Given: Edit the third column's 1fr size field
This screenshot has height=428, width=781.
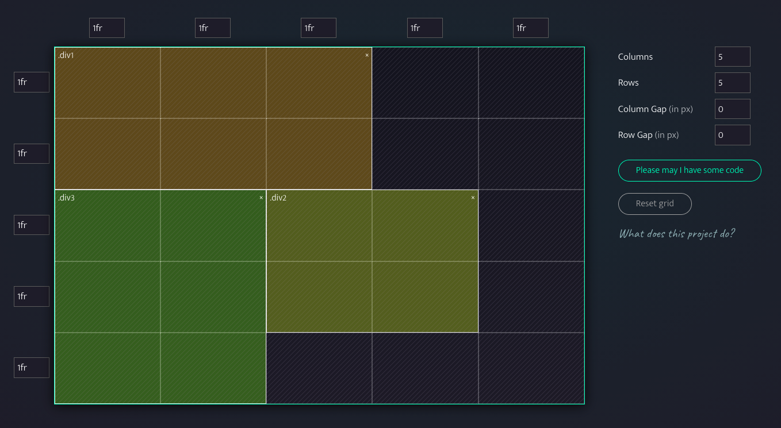Looking at the screenshot, I should [319, 28].
